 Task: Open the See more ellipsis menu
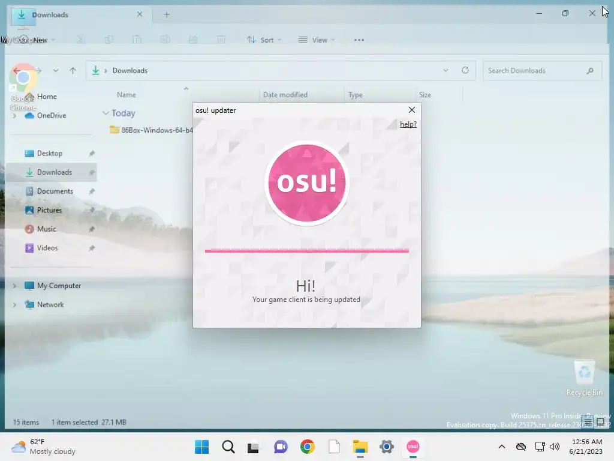(x=359, y=40)
